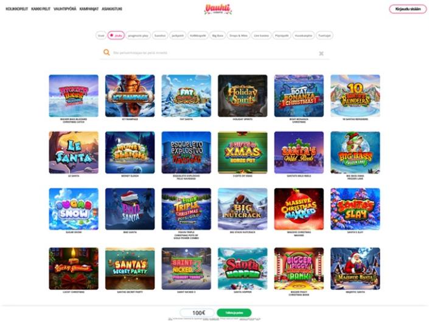Select the Pragmatic Play filter chip
The height and width of the screenshot is (322, 429).
click(x=138, y=35)
